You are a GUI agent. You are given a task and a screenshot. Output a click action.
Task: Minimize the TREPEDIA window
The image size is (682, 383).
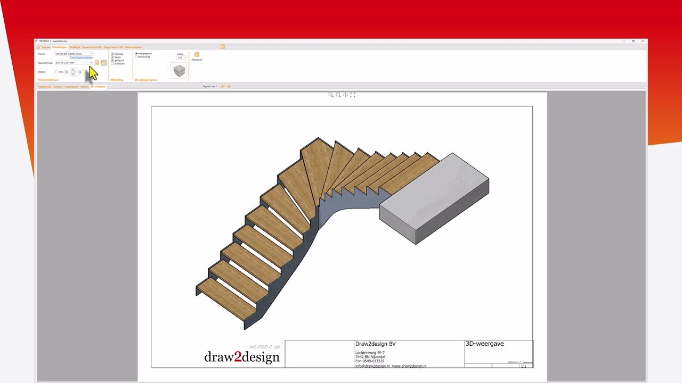coord(623,41)
